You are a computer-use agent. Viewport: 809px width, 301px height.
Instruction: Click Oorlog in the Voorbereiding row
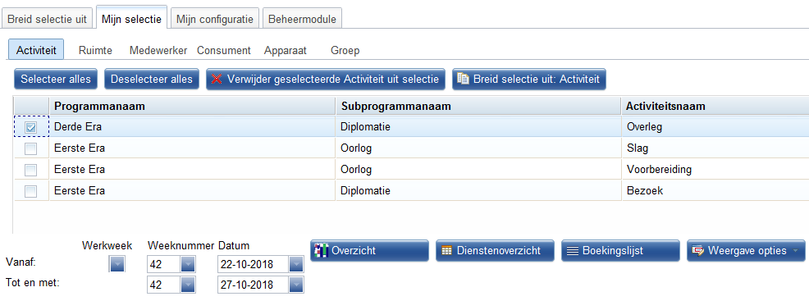pos(479,170)
